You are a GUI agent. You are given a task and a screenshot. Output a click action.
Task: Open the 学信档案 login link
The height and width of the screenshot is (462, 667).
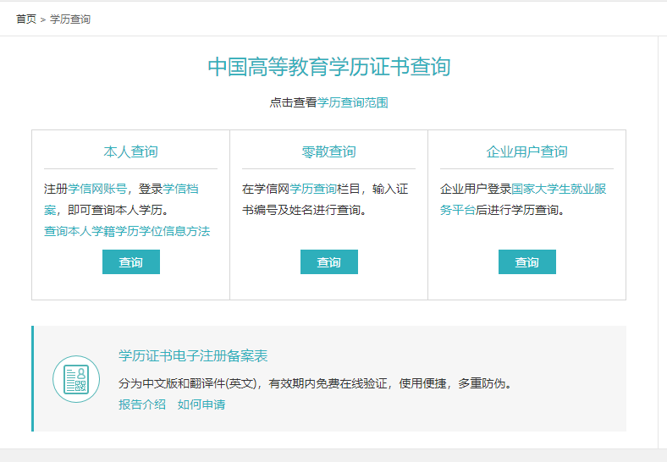[x=180, y=189]
